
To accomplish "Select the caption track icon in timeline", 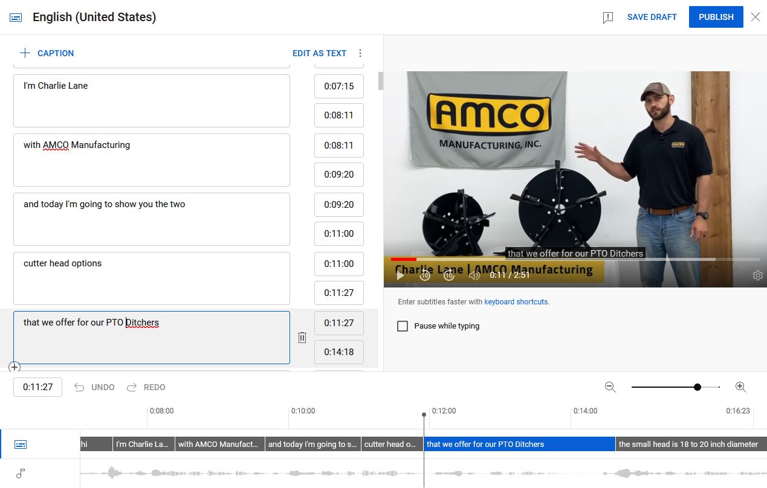I will coord(21,445).
